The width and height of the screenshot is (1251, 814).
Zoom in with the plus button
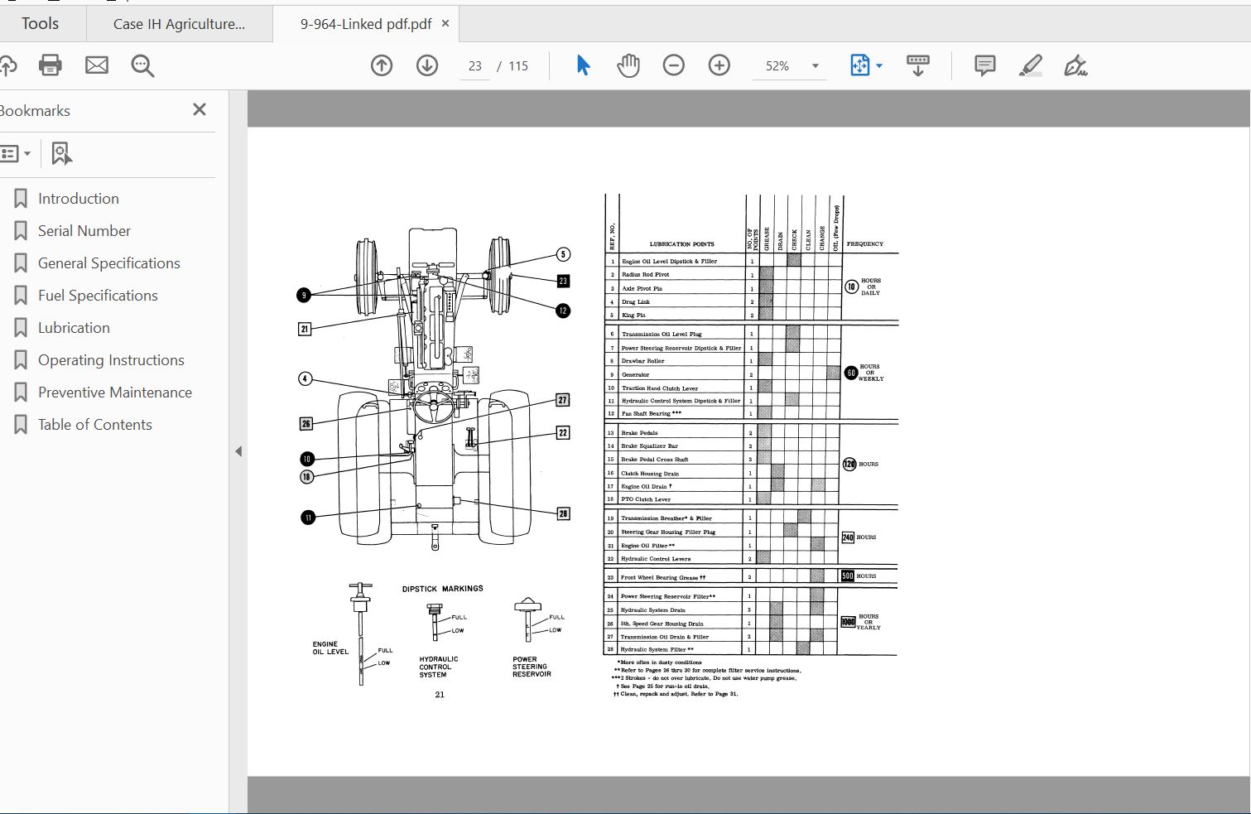coord(719,65)
